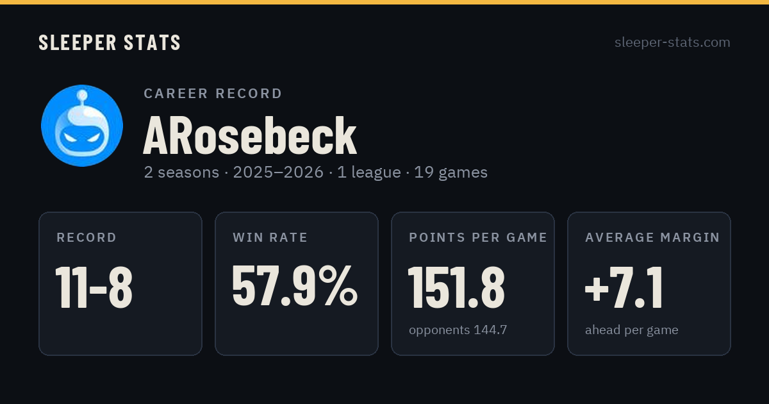This screenshot has height=404, width=769.
Task: Click the POINTS PER GAME label
Action: coord(478,237)
